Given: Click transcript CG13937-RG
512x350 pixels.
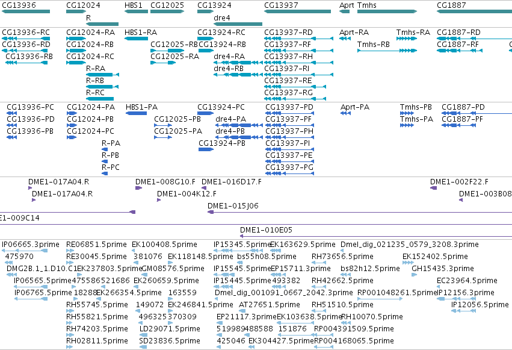Looking at the screenshot, I should (295, 99).
